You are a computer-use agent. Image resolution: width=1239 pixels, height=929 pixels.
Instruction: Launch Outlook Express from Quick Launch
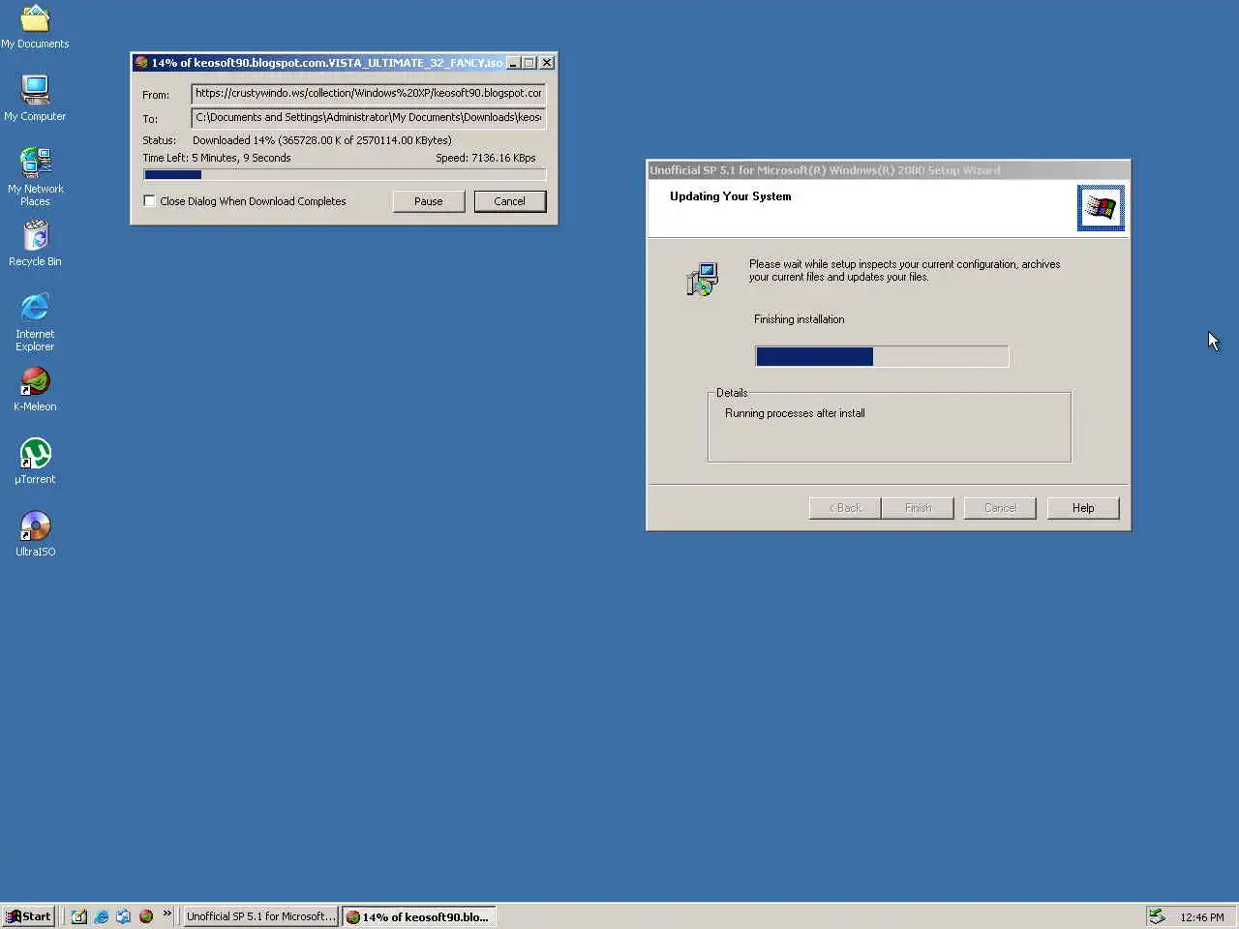(x=123, y=916)
